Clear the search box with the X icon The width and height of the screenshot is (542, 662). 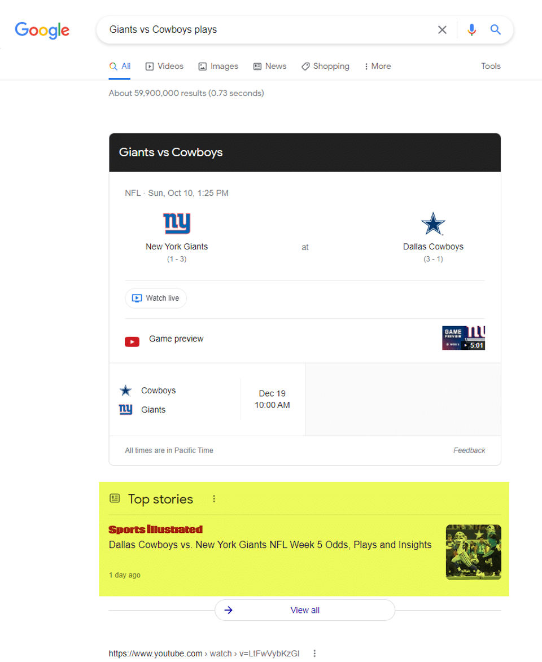442,29
